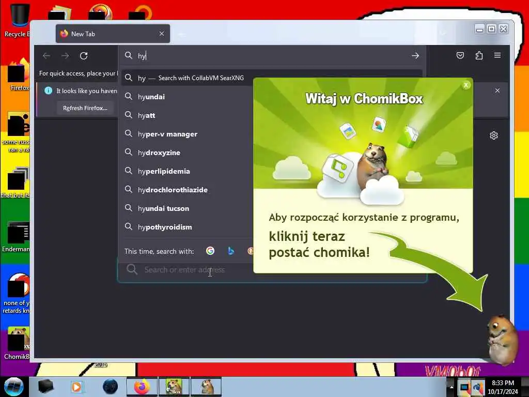This screenshot has width=529, height=397.
Task: Close the ChomikBox welcome popup
Action: click(466, 85)
